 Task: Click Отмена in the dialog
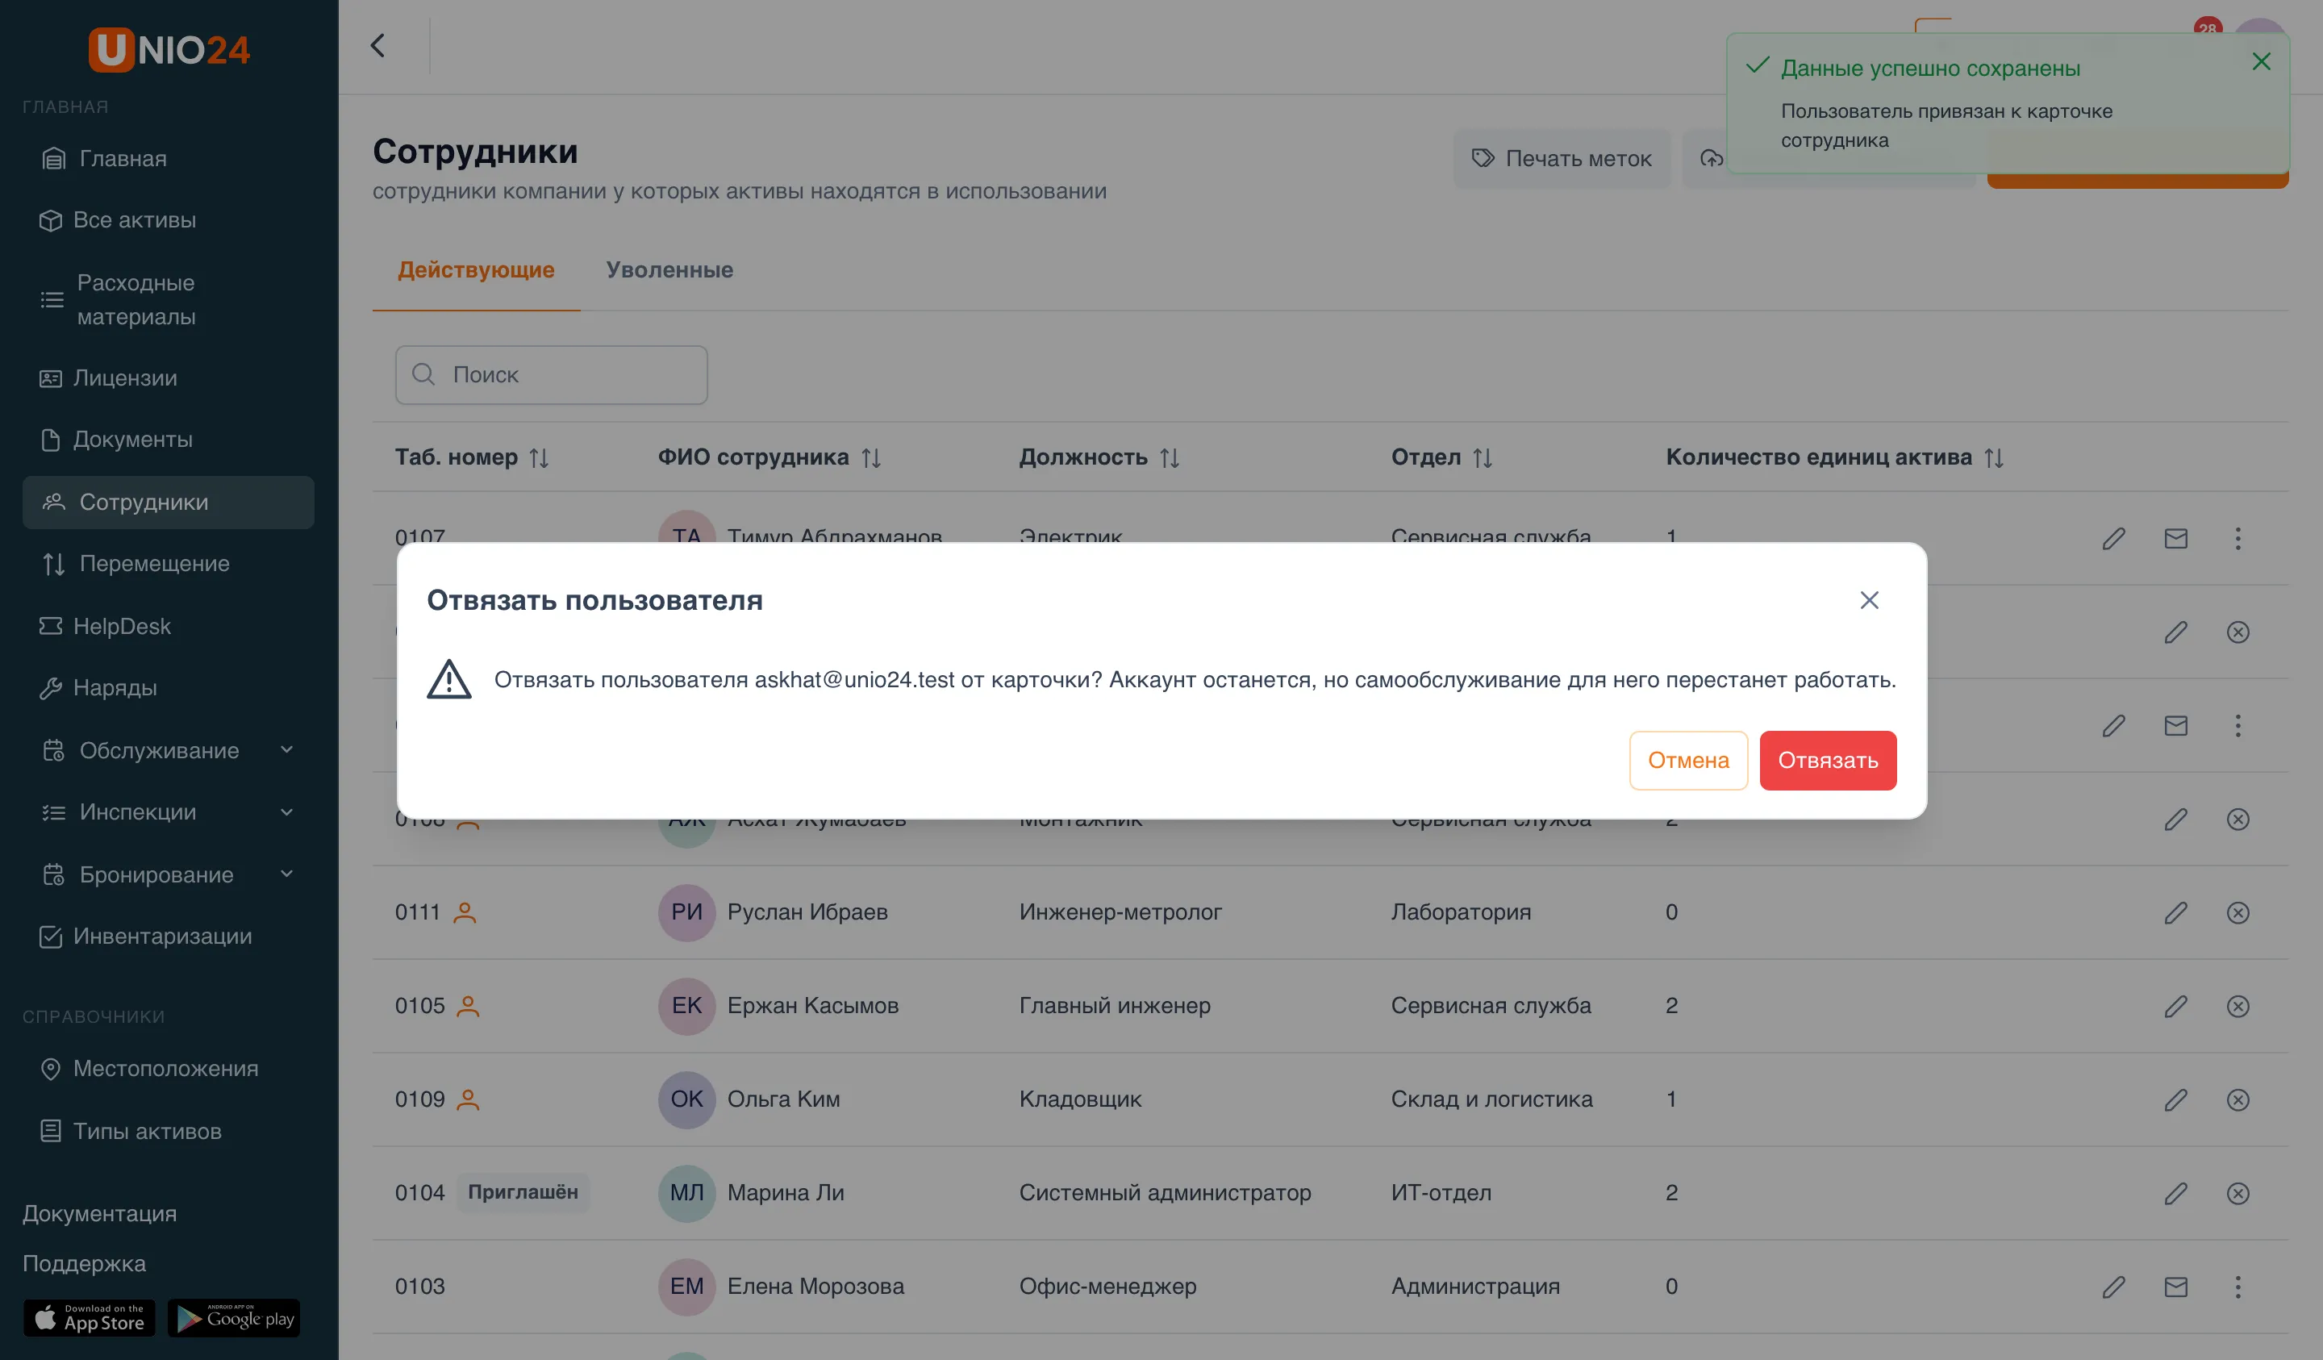click(x=1688, y=760)
